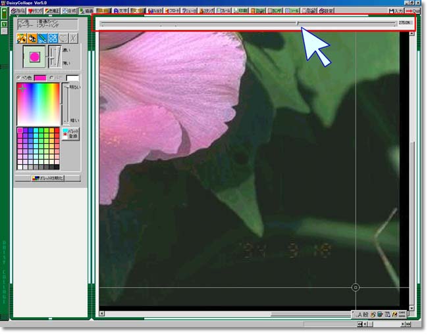Click the zoom slider handle above the canvas
The image size is (428, 335).
(298, 24)
